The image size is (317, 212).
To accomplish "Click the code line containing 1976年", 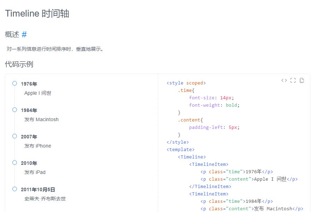I will tap(236, 172).
